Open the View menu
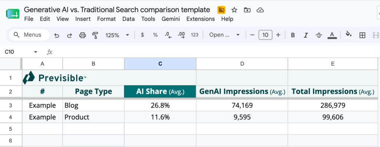The height and width of the screenshot is (147, 380). click(x=62, y=19)
